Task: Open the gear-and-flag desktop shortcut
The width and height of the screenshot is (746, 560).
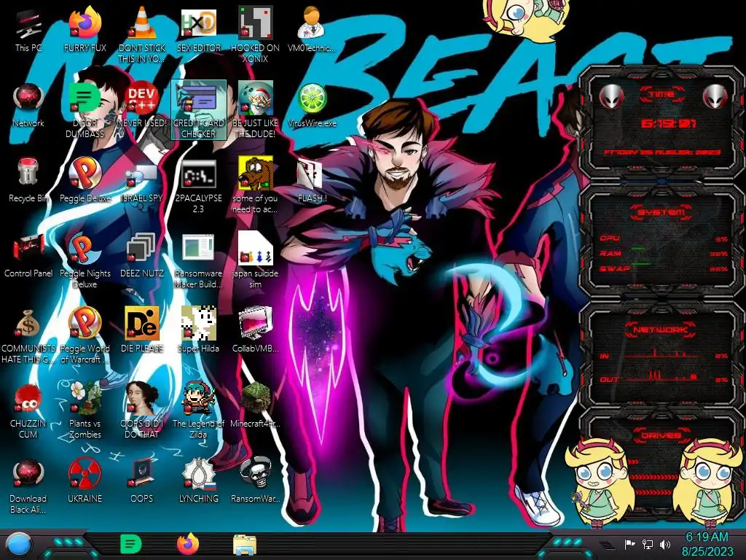Action: 198,481
